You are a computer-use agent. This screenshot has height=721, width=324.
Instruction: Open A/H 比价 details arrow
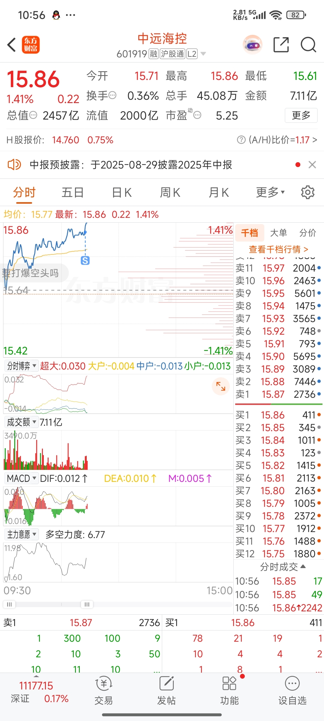(x=314, y=140)
